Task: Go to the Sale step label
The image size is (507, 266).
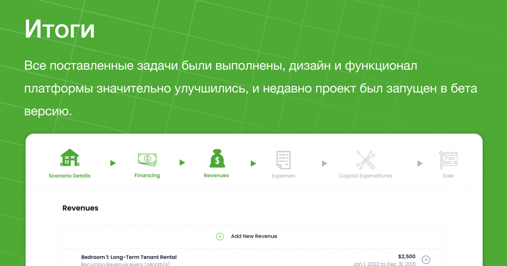Action: 448,176
